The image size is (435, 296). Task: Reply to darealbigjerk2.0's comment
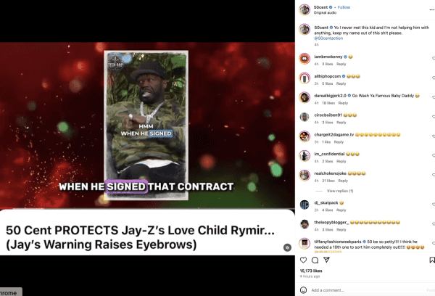click(343, 103)
